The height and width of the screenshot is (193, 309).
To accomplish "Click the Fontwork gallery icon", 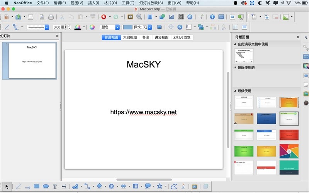I will [194, 186].
